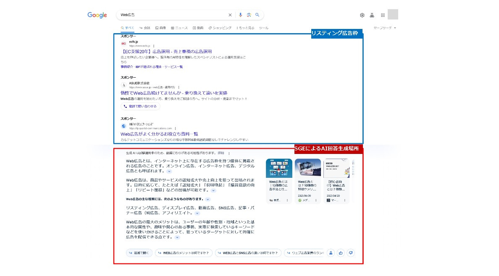Switch to the ニュース tab
Screen dimensions: 499x276
(179, 28)
